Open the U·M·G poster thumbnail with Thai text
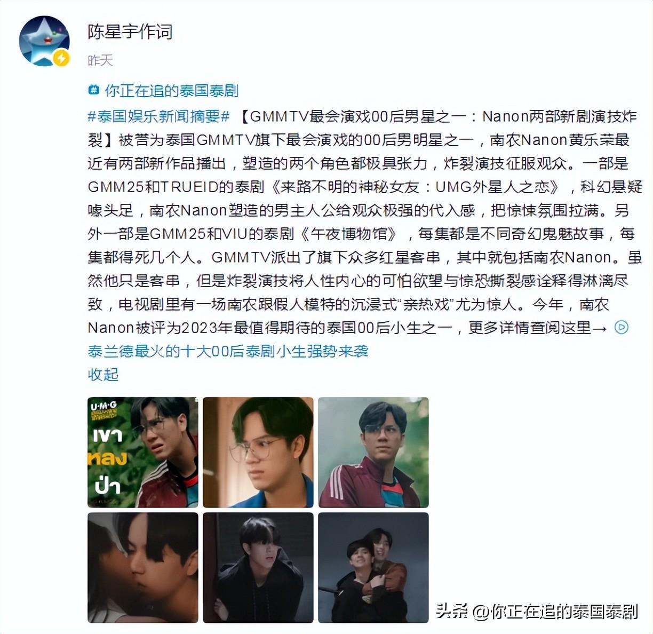This screenshot has height=634, width=653. tap(143, 452)
